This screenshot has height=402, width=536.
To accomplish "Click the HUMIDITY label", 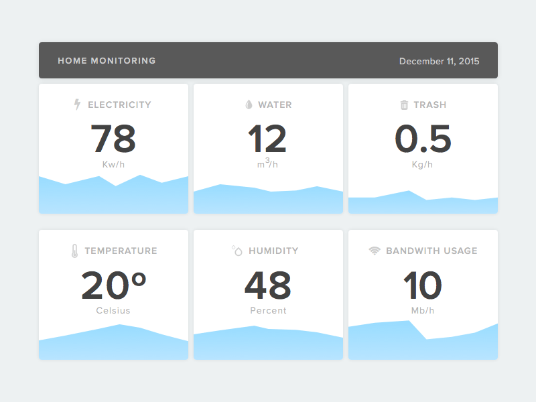I will tap(273, 251).
